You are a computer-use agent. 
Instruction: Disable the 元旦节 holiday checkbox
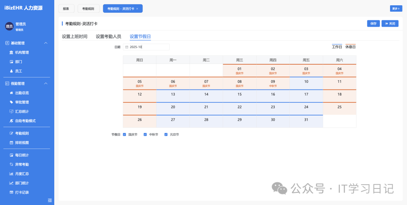coord(166,134)
